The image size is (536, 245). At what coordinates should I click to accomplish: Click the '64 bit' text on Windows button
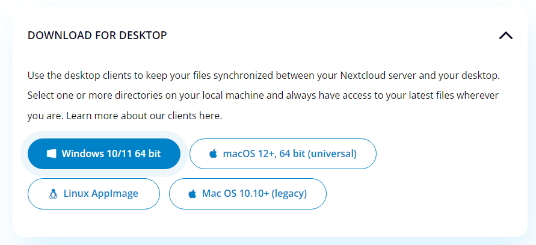tap(147, 154)
